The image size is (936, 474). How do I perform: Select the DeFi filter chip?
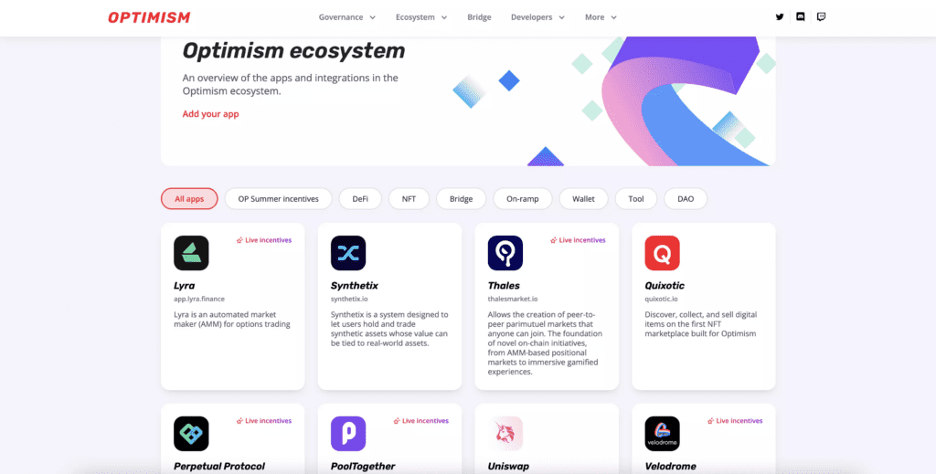coord(360,198)
